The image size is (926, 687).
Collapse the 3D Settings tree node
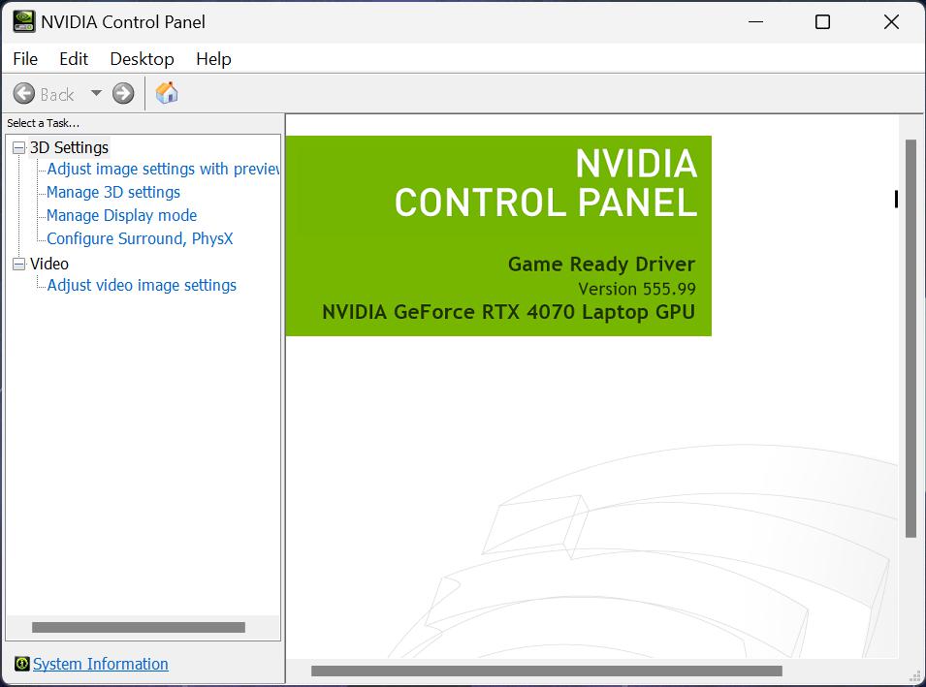[18, 147]
